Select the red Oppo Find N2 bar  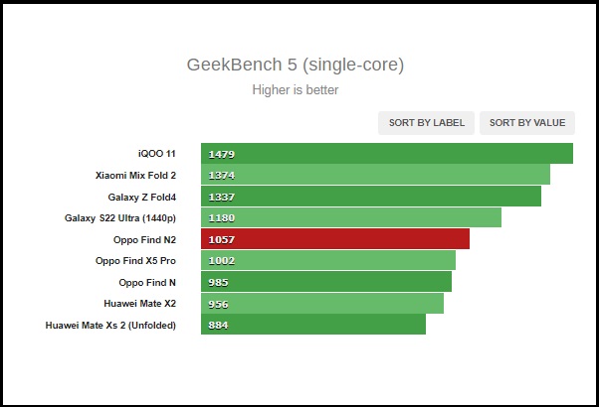tap(334, 239)
